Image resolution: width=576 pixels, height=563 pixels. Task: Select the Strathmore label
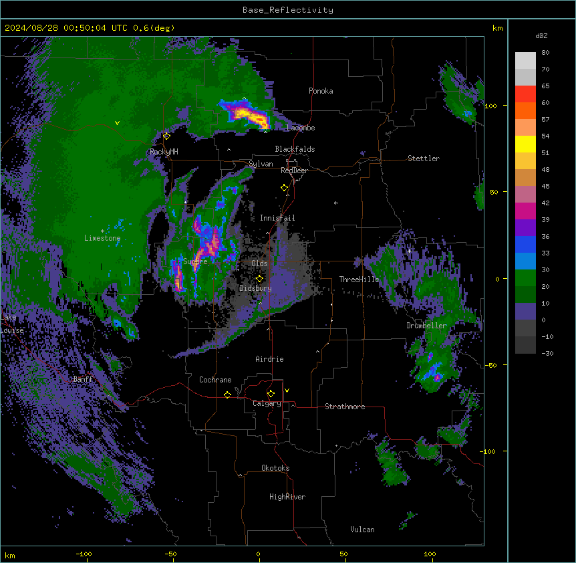click(345, 407)
